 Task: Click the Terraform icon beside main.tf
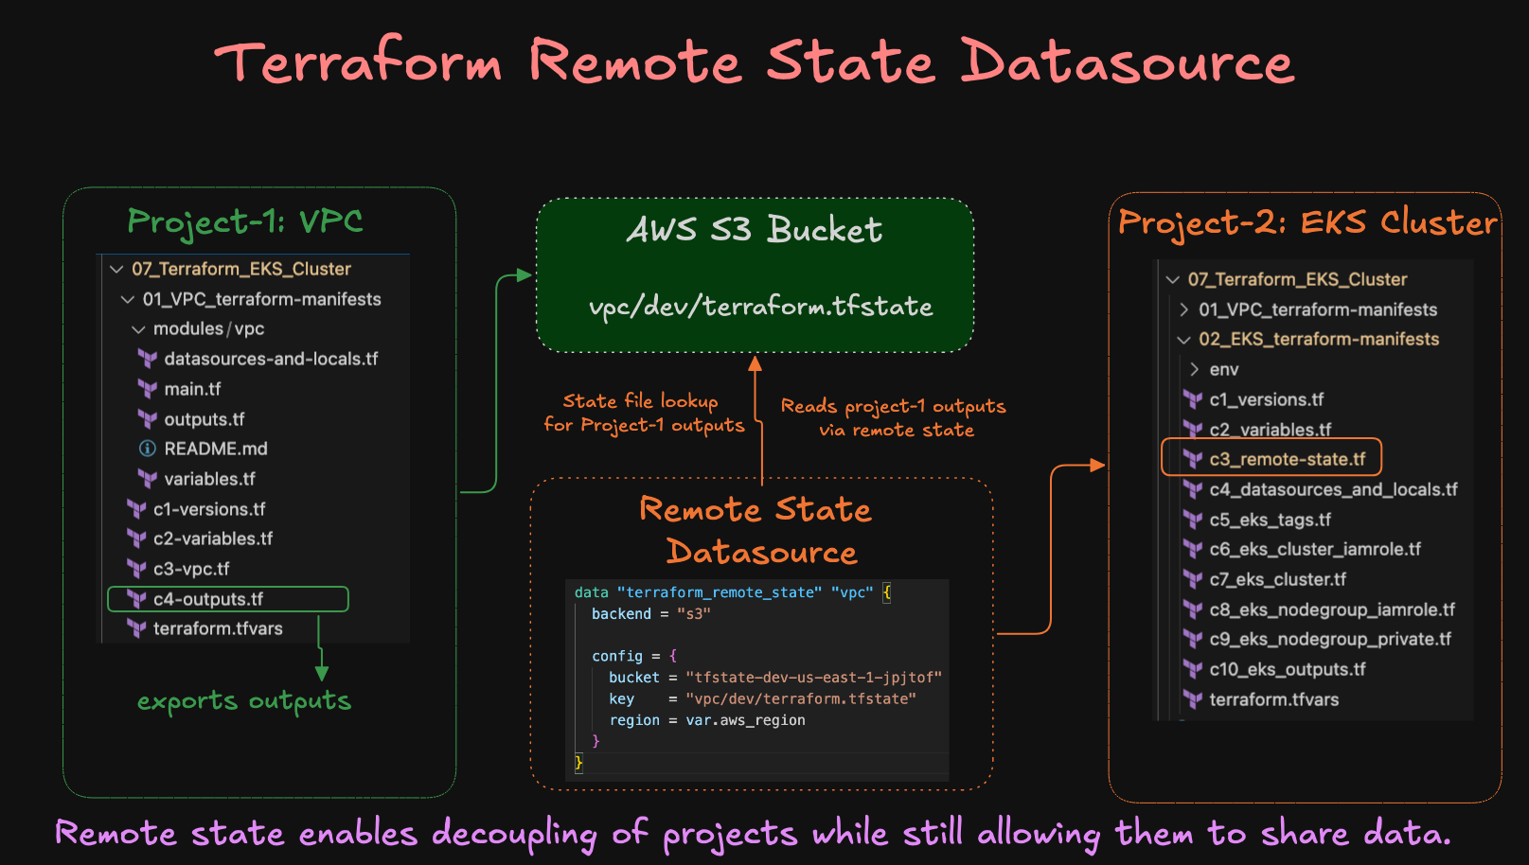tap(148, 388)
